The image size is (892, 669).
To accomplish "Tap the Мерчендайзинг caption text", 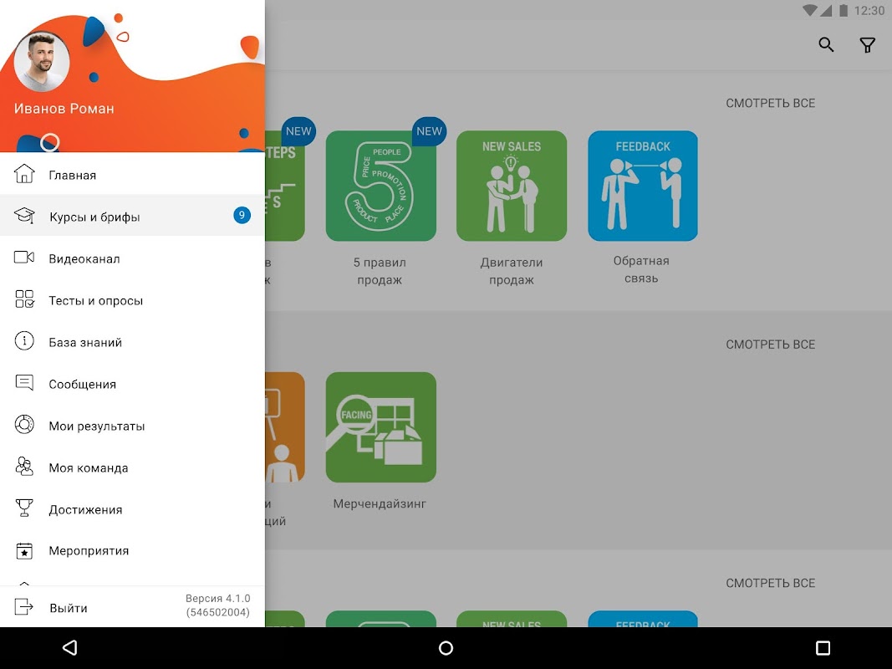I will click(380, 503).
